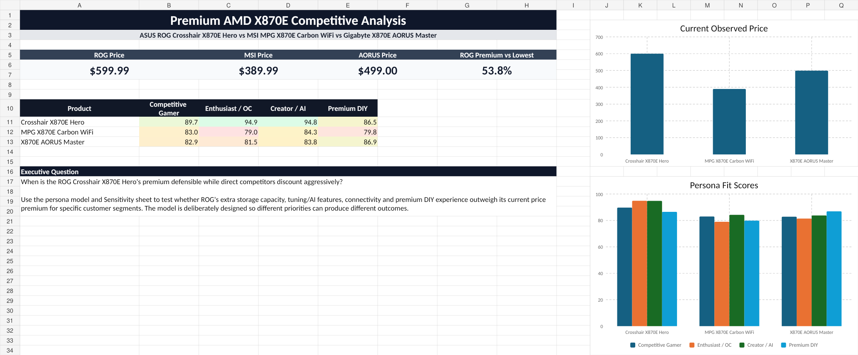Select row 16 header
The height and width of the screenshot is (355, 858).
tap(10, 172)
